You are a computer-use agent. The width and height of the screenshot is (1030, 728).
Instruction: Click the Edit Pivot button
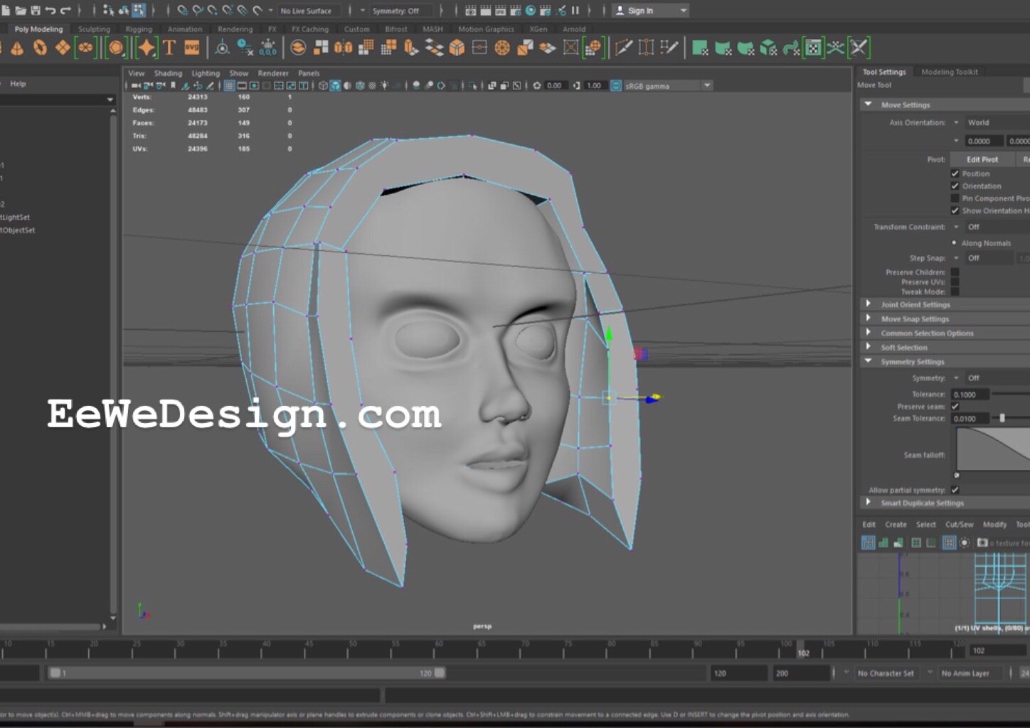982,159
